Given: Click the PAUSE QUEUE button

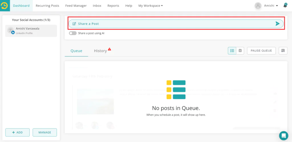Looking at the screenshot, I should pos(261,51).
